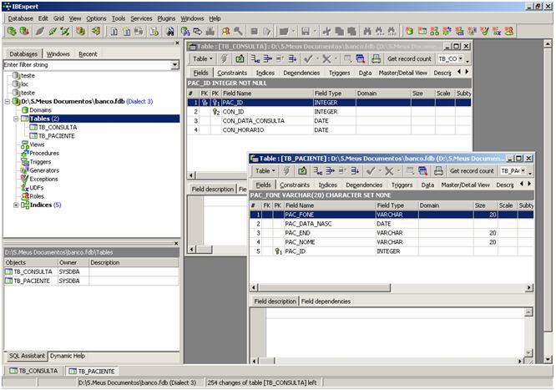Collapse the Tables node in the tree
This screenshot has width=556, height=390.
click(x=15, y=119)
